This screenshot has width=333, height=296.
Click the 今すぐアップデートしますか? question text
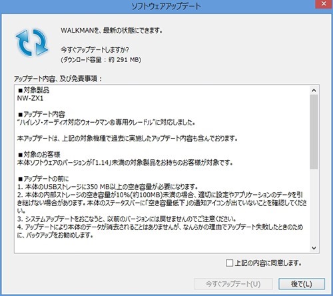pyautogui.click(x=95, y=49)
